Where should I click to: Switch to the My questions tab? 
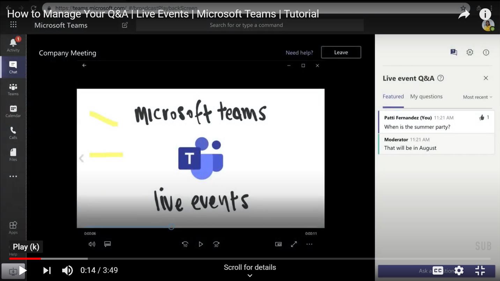point(426,97)
